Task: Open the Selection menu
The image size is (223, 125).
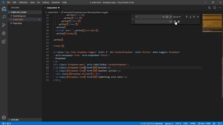Action: (x=23, y=2)
